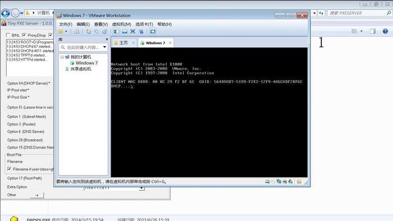The width and height of the screenshot is (393, 221).
Task: Open the Explorer view options dropdown arrow
Action: pos(362,31)
